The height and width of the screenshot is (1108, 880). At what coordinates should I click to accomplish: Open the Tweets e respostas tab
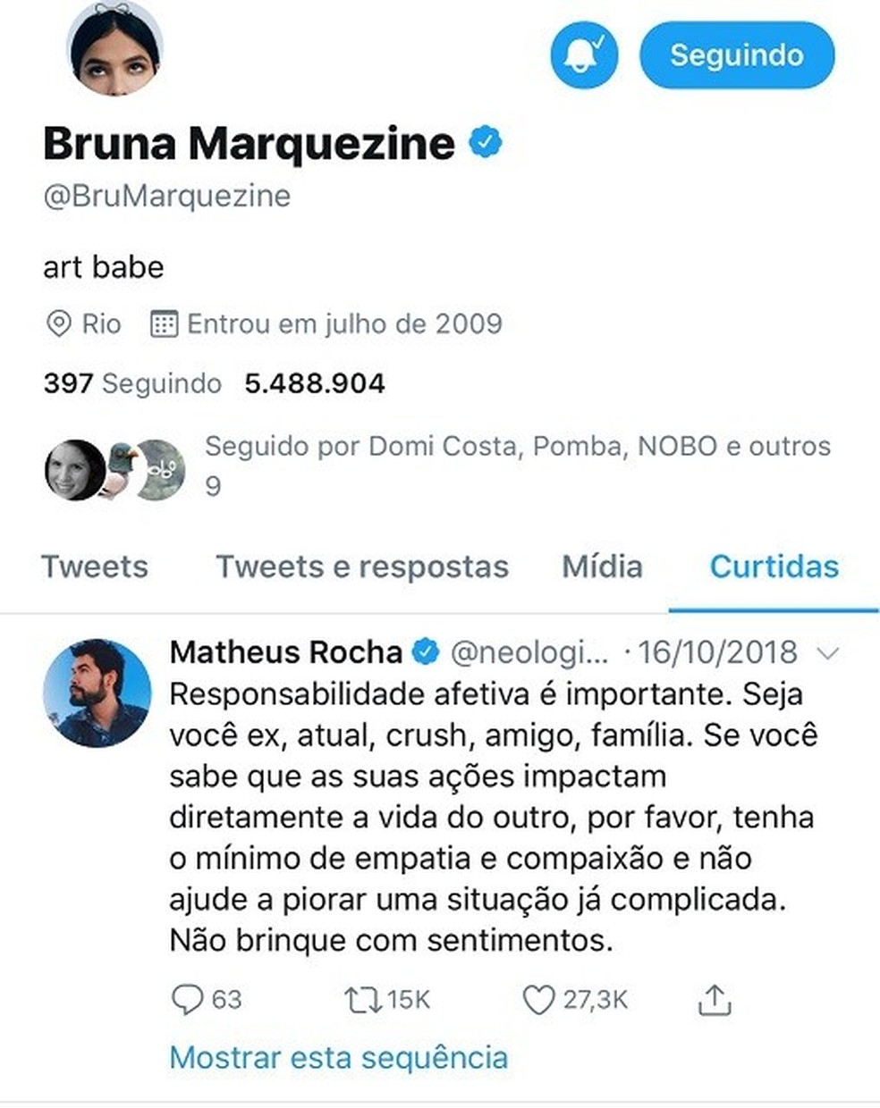pyautogui.click(x=361, y=567)
